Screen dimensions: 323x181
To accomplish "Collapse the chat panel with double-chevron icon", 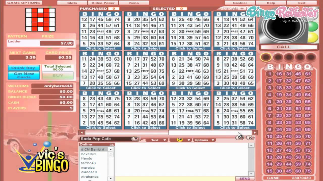I will (x=240, y=138).
